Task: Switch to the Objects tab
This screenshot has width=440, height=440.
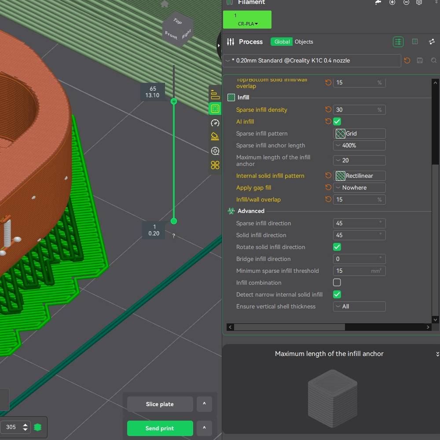Action: [304, 42]
